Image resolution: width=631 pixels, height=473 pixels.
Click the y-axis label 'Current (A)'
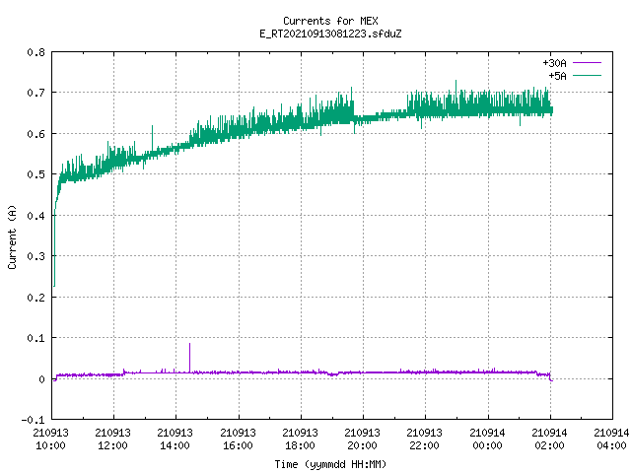click(12, 236)
